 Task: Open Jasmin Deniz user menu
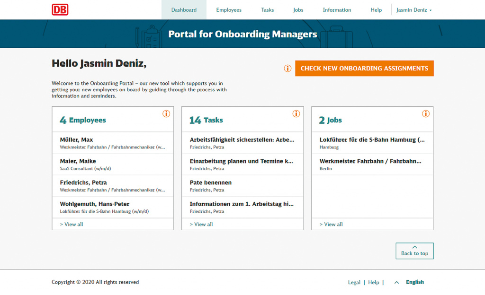pos(414,10)
